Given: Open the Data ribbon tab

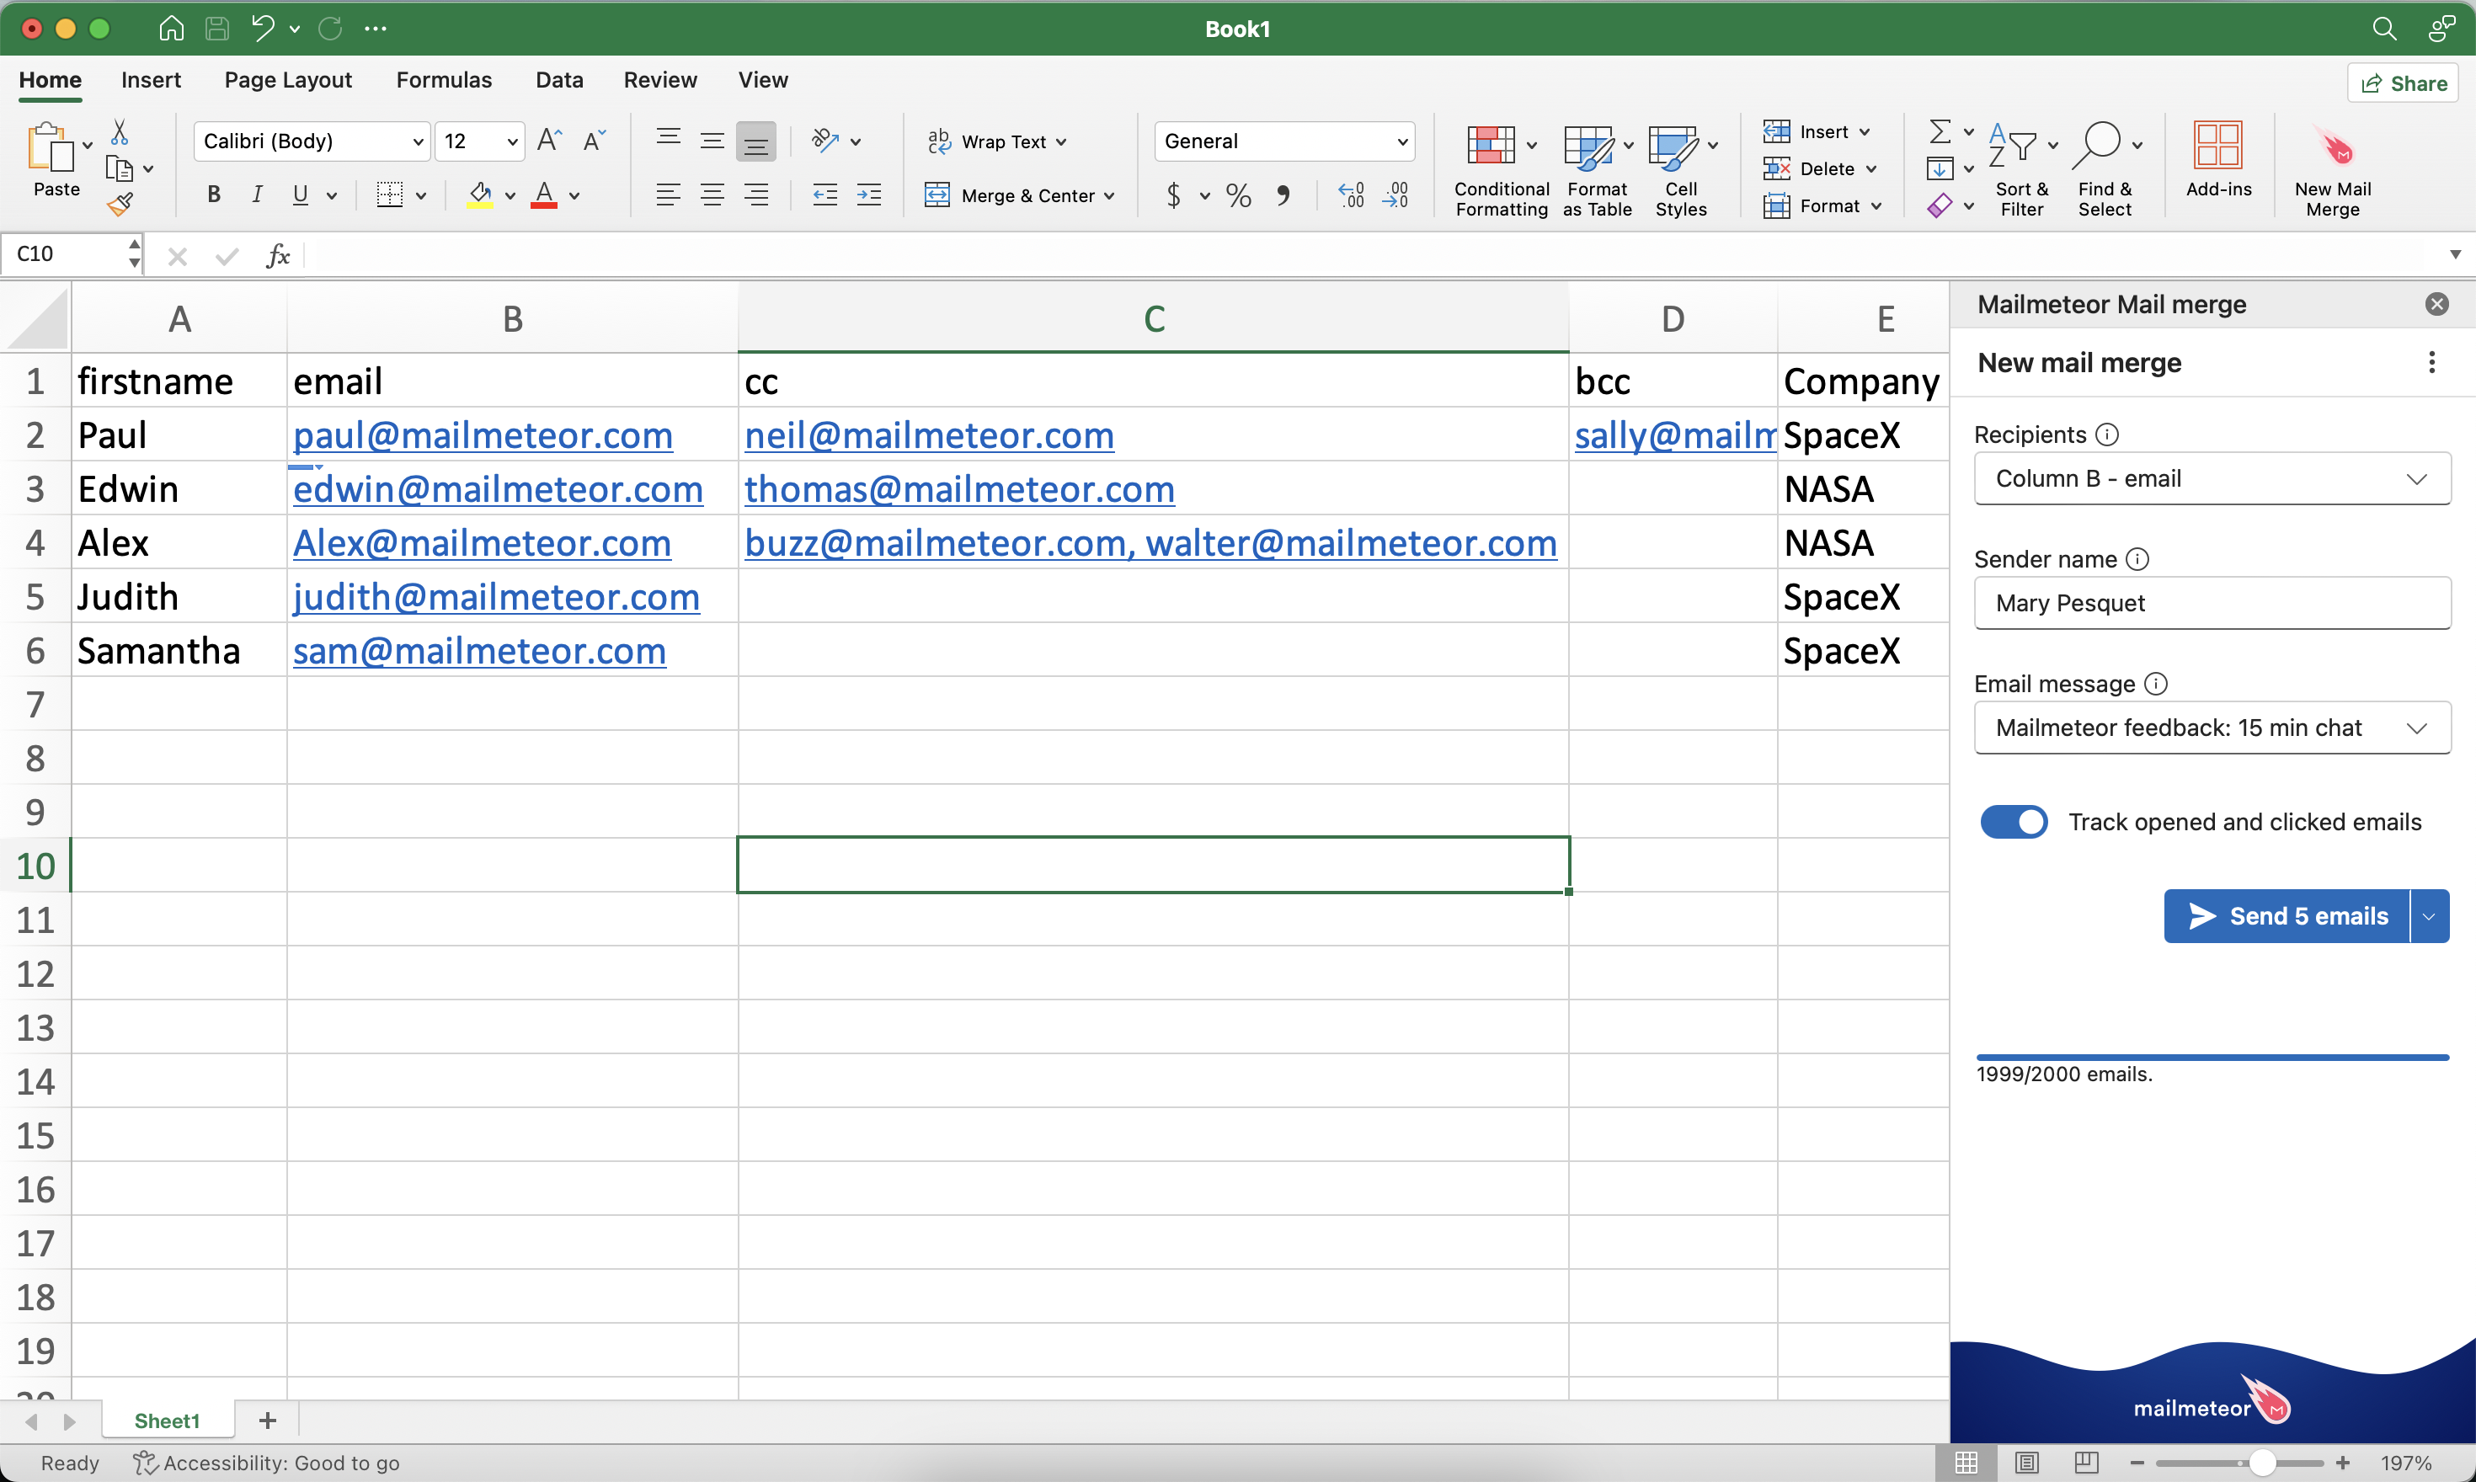Looking at the screenshot, I should [x=559, y=80].
